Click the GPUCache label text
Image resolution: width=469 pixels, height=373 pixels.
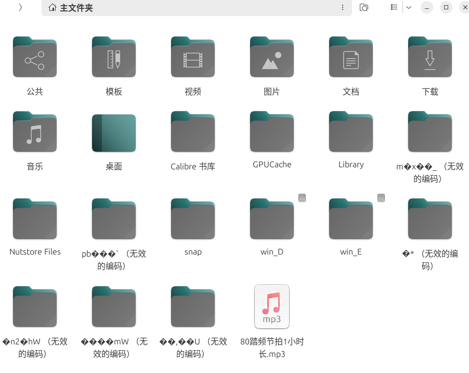(272, 164)
